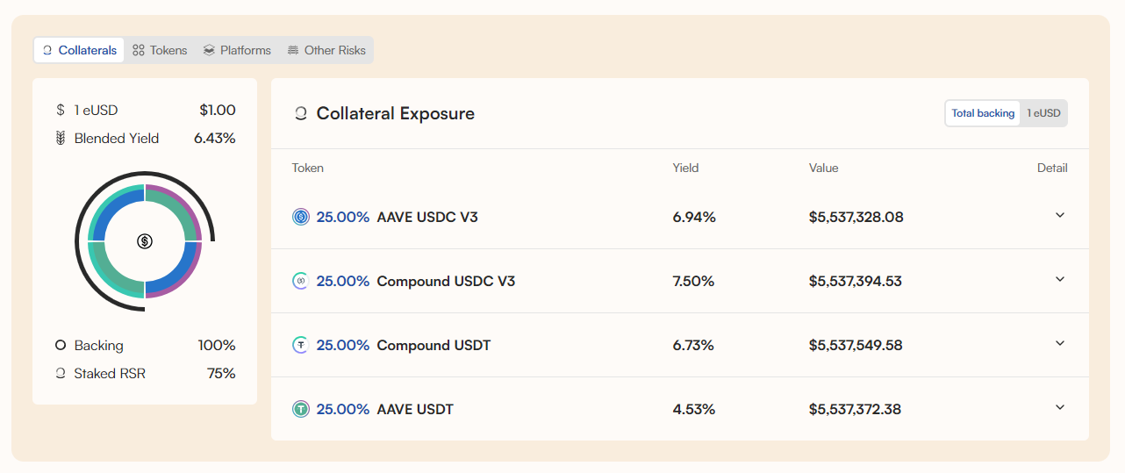Click the purple segment of donut chart

pyautogui.click(x=195, y=211)
